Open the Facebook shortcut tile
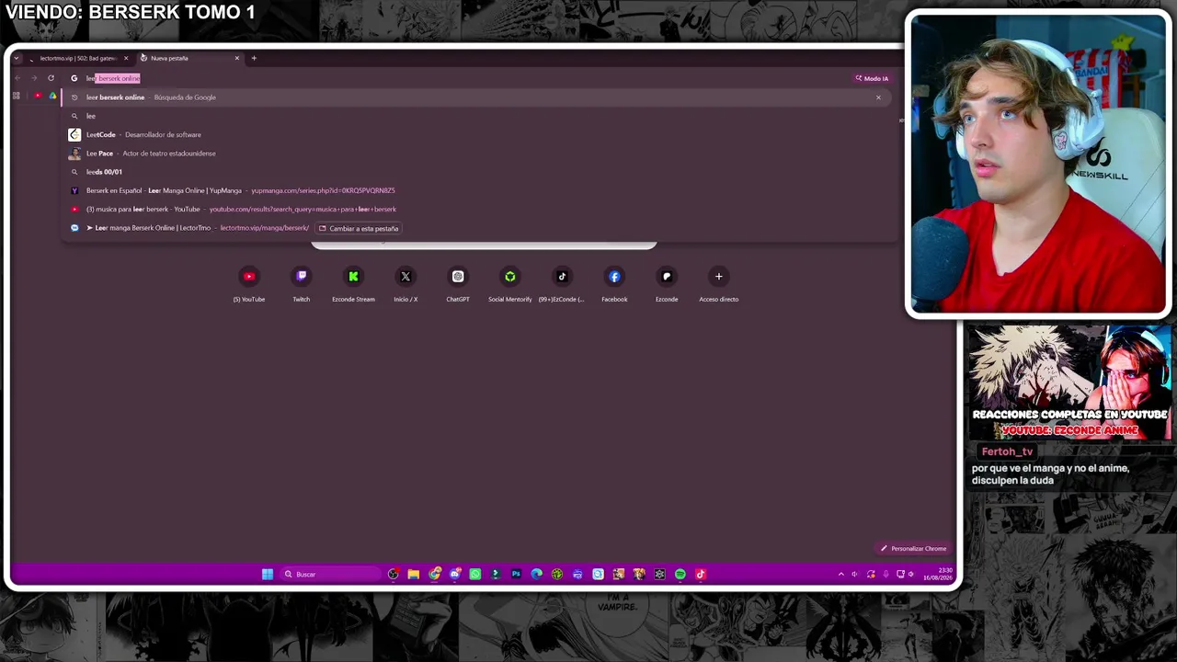 [x=614, y=284]
